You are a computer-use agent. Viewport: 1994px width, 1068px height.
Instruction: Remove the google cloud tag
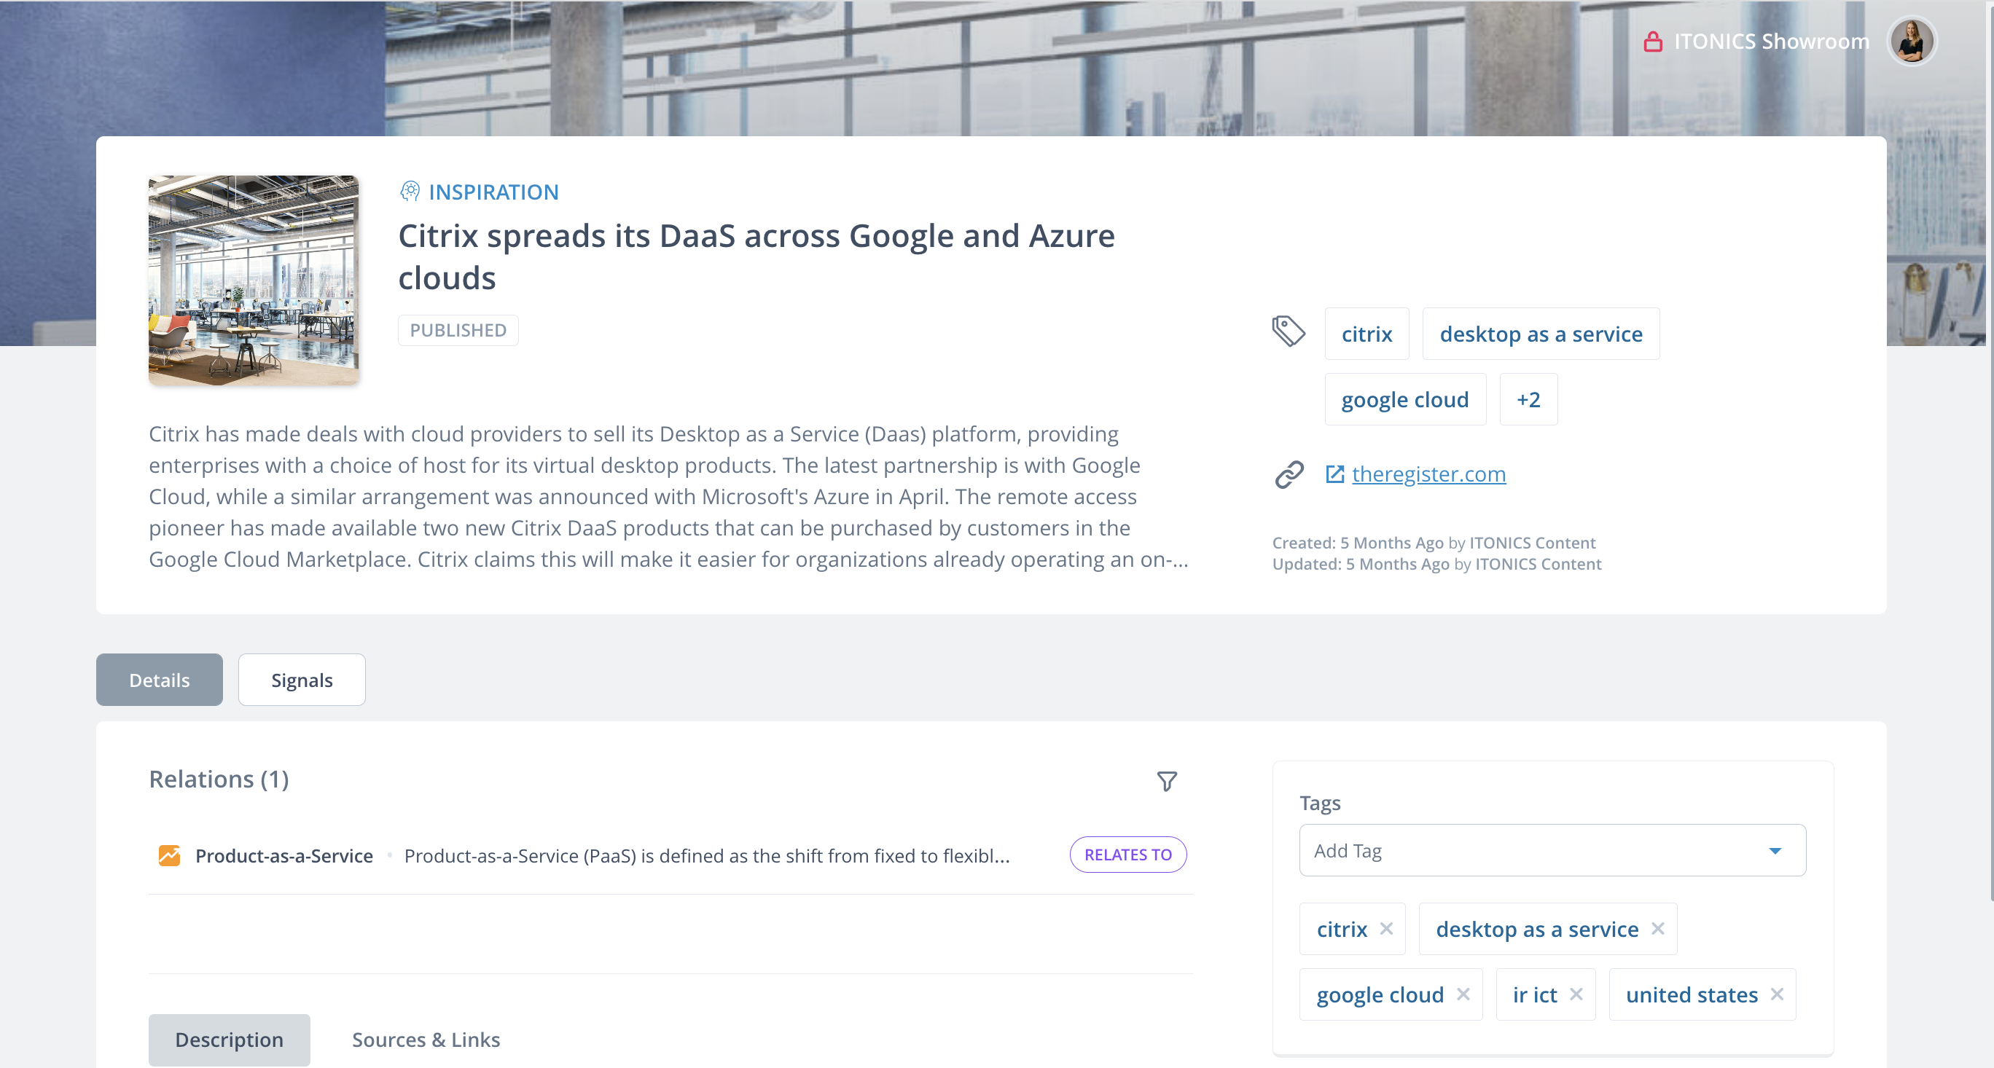[1463, 994]
